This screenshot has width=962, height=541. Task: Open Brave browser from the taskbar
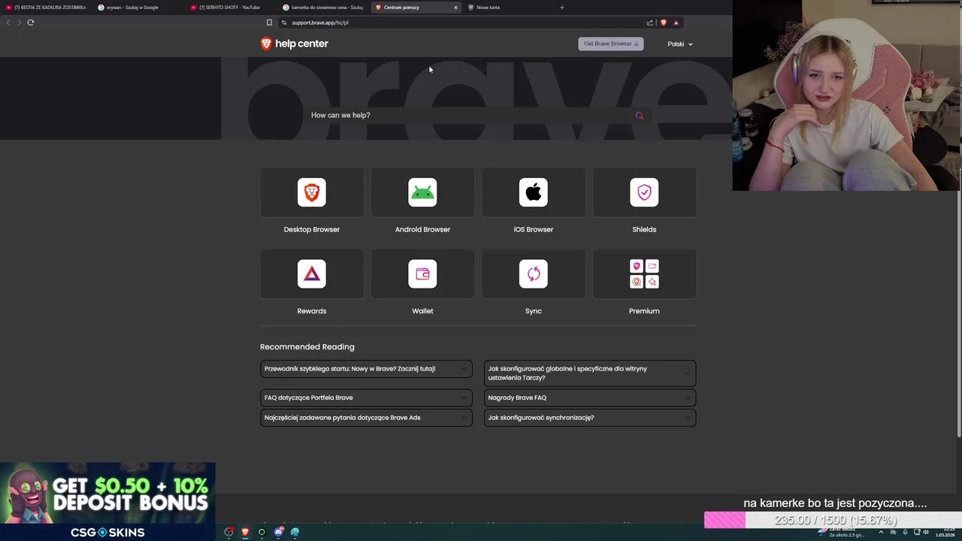[245, 532]
